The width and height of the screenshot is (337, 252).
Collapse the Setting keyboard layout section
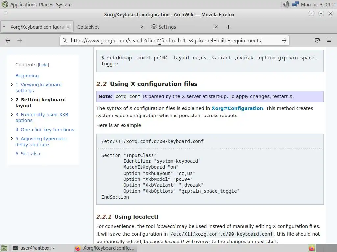[12, 100]
